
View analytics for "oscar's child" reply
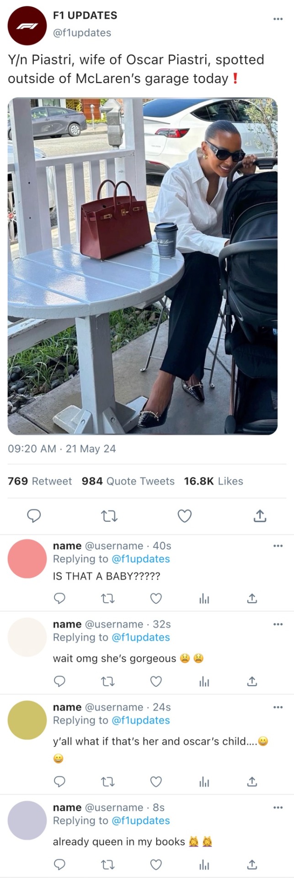point(204,782)
